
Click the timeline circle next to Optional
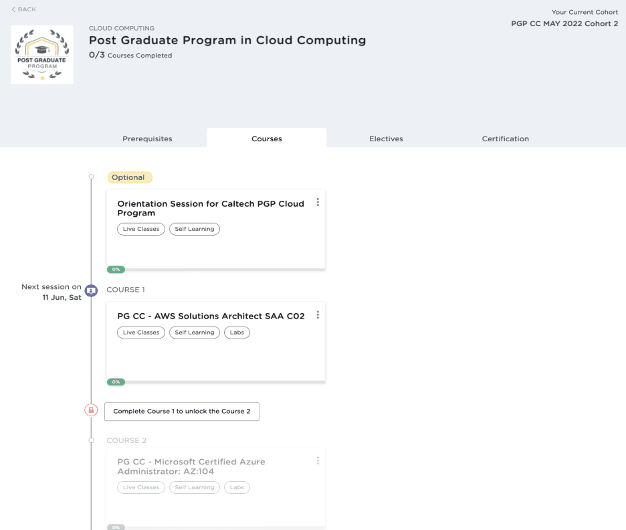pyautogui.click(x=92, y=177)
